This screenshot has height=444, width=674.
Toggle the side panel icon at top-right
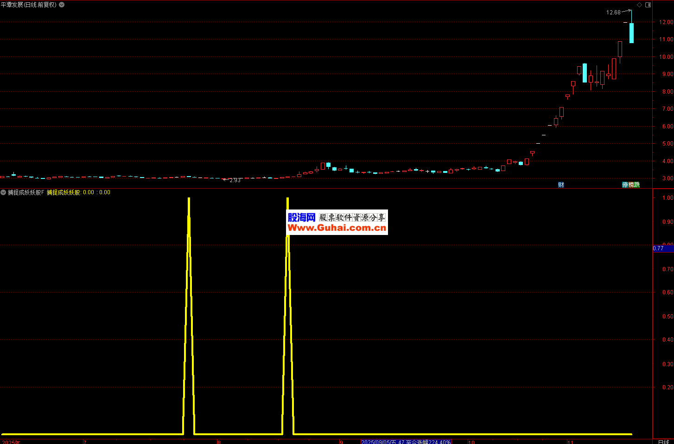[648, 5]
